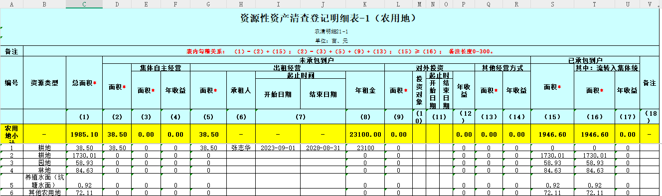This screenshot has width=662, height=196.
Task: Click the annual rent cell 23100.00
Action: pos(365,134)
